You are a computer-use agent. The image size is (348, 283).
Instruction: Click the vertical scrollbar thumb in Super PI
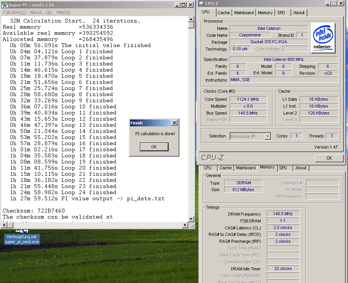191,25
